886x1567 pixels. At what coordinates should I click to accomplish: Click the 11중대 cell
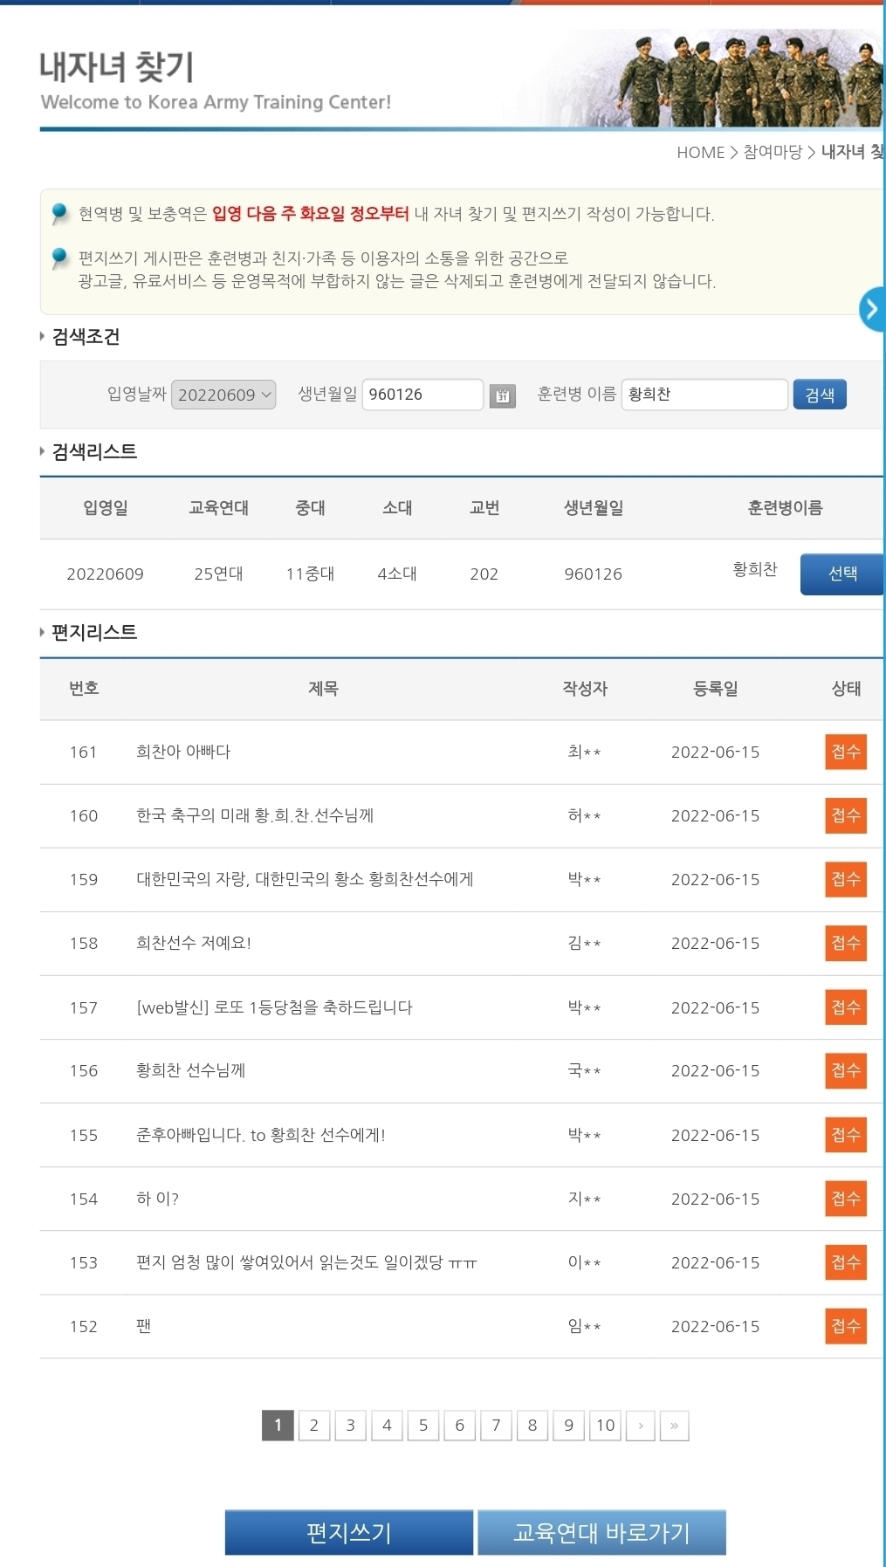[310, 574]
